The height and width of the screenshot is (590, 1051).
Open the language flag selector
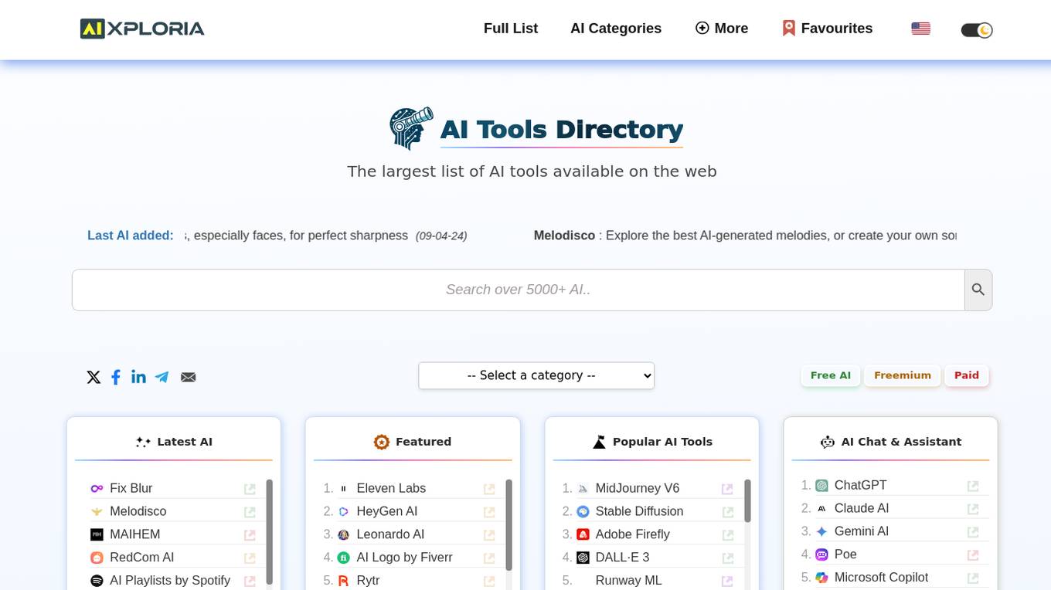(x=920, y=29)
